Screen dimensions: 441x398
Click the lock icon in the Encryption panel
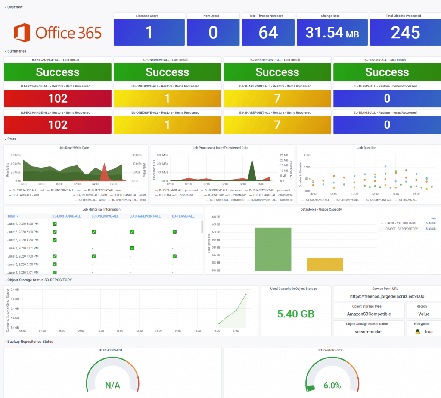point(418,332)
